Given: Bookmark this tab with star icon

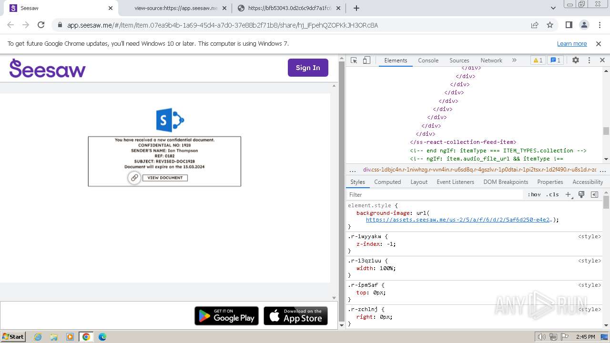Looking at the screenshot, I should (550, 25).
